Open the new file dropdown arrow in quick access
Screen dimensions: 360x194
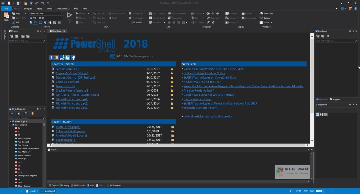[13, 3]
